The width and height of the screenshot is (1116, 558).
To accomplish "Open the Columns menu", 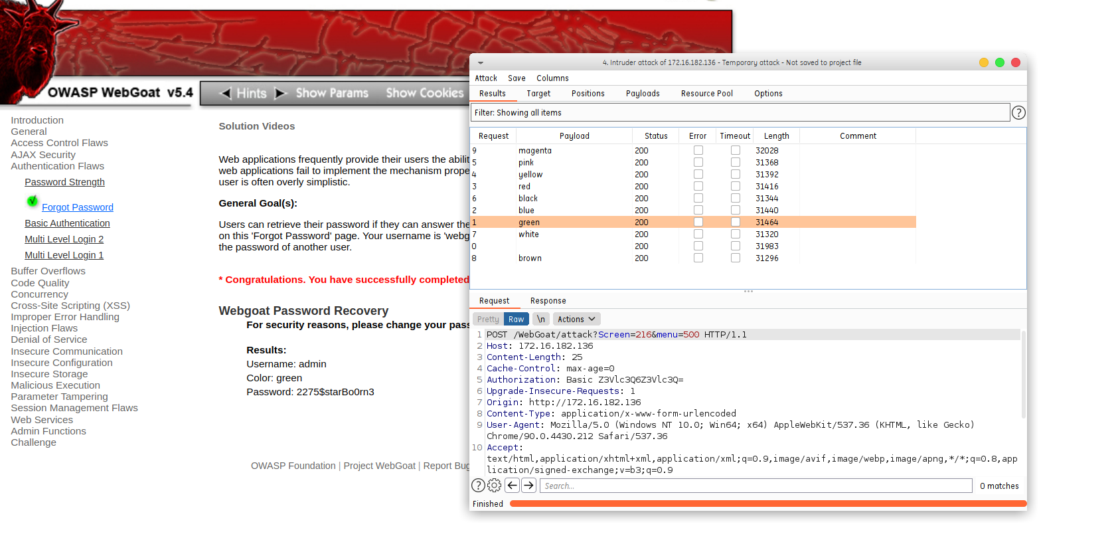I will point(552,78).
